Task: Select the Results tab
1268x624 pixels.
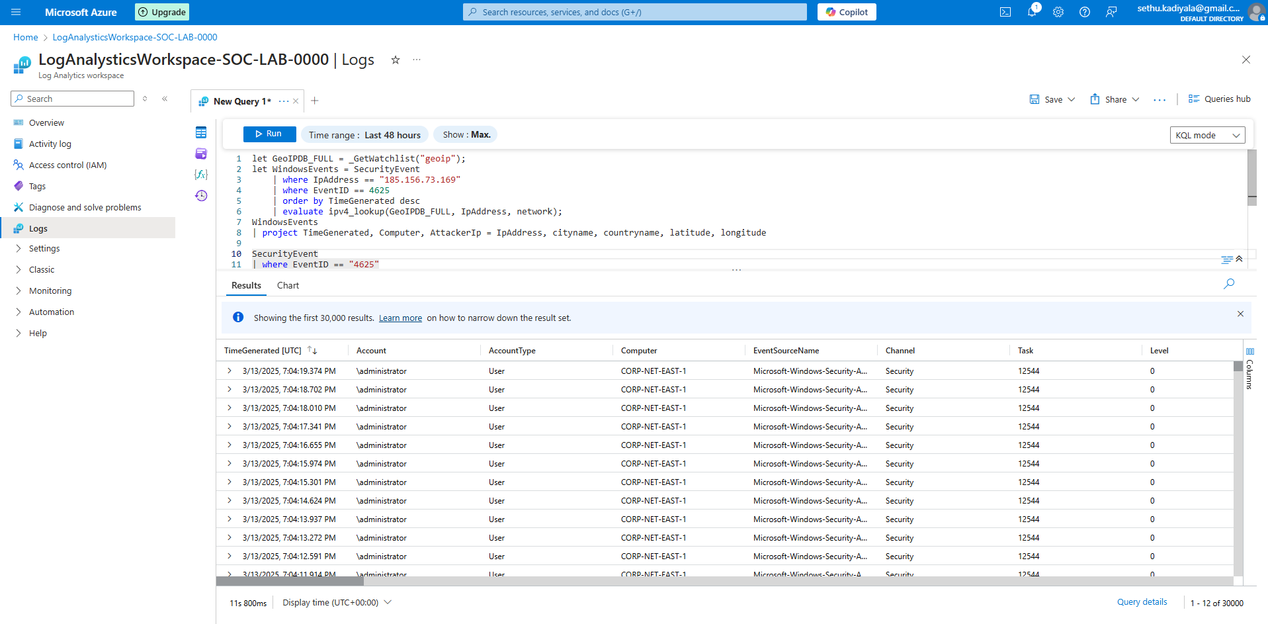Action: (x=246, y=285)
